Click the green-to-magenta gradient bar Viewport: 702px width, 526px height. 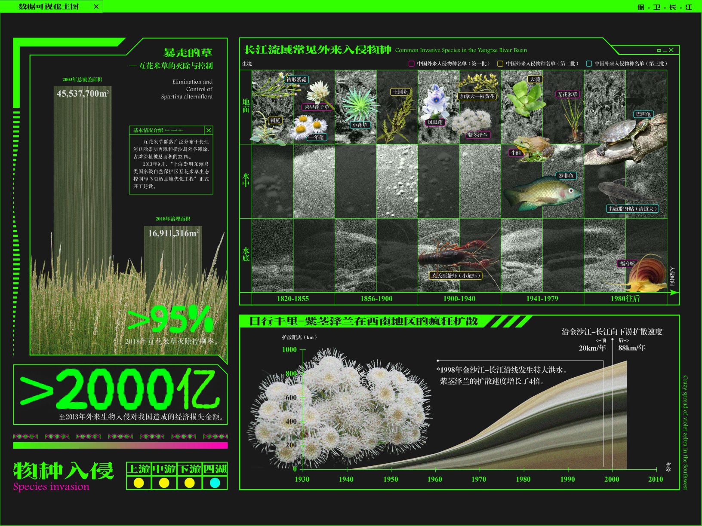point(120,445)
